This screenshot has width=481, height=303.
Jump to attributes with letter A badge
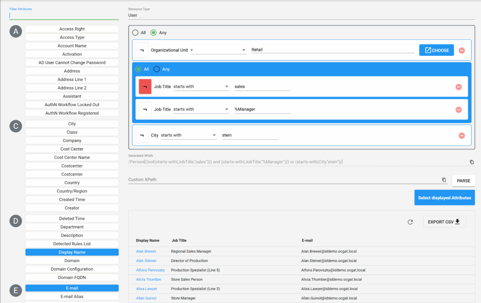coord(16,31)
